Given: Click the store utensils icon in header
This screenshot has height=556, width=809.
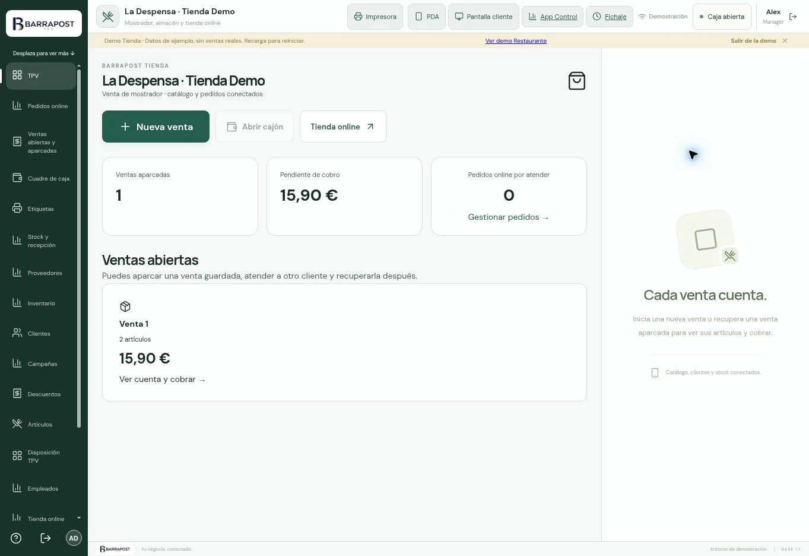Looking at the screenshot, I should 107,17.
